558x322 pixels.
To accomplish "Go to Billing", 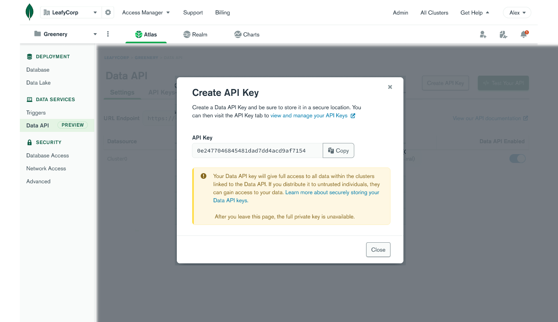I will (223, 13).
